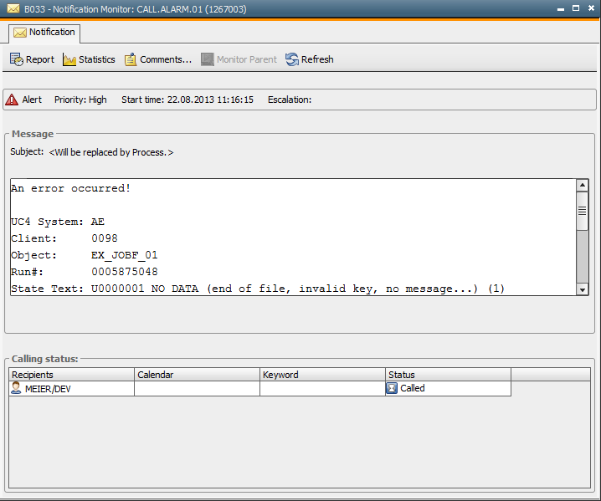Viewport: 601px width, 501px height.
Task: Click the line An error occurred!
Action: coord(70,188)
